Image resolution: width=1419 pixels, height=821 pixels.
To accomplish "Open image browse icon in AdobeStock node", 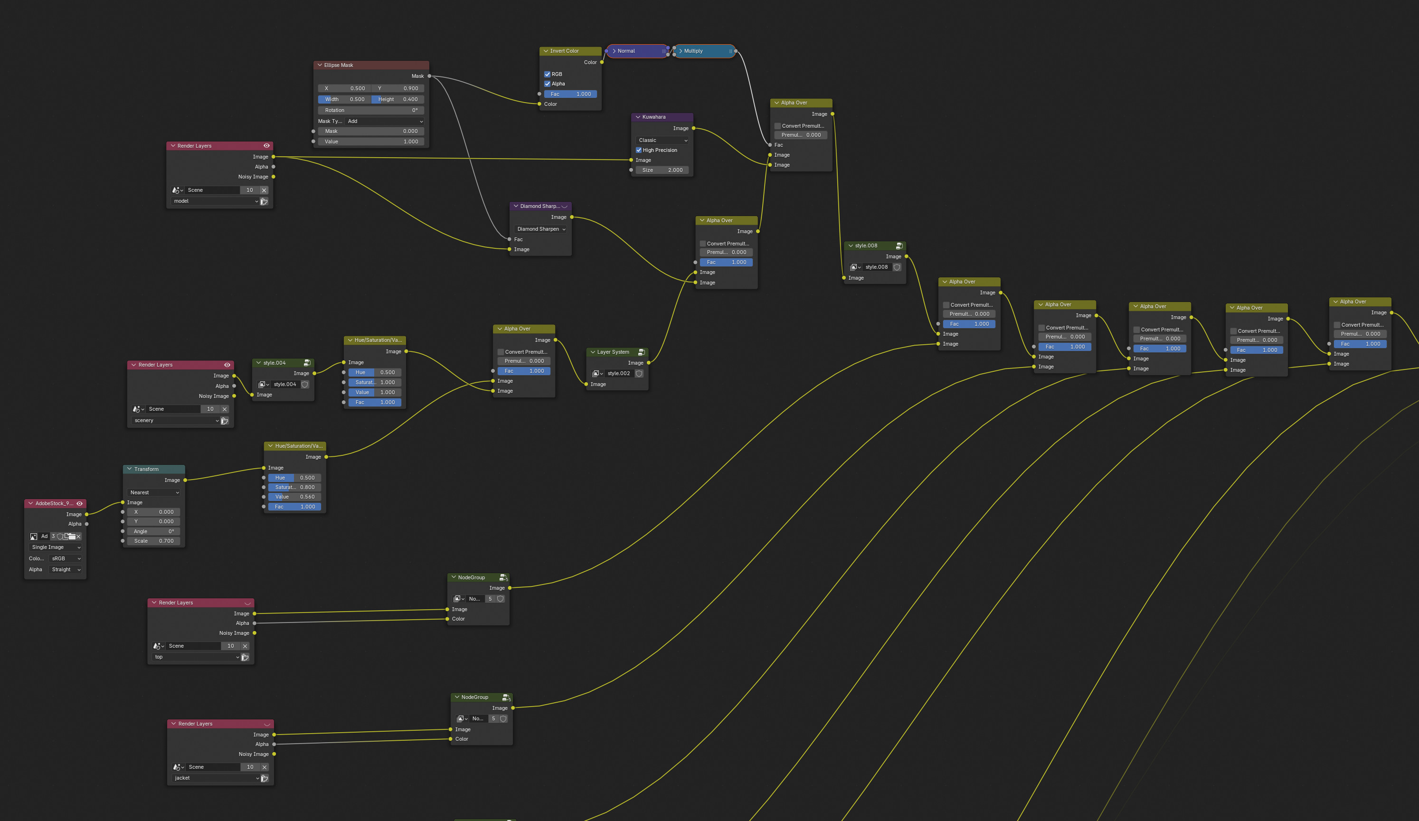I will point(34,537).
